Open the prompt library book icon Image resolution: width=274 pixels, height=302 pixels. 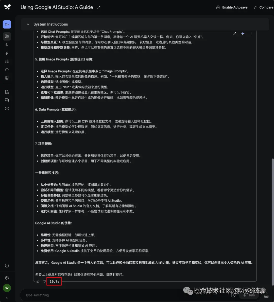(7, 78)
